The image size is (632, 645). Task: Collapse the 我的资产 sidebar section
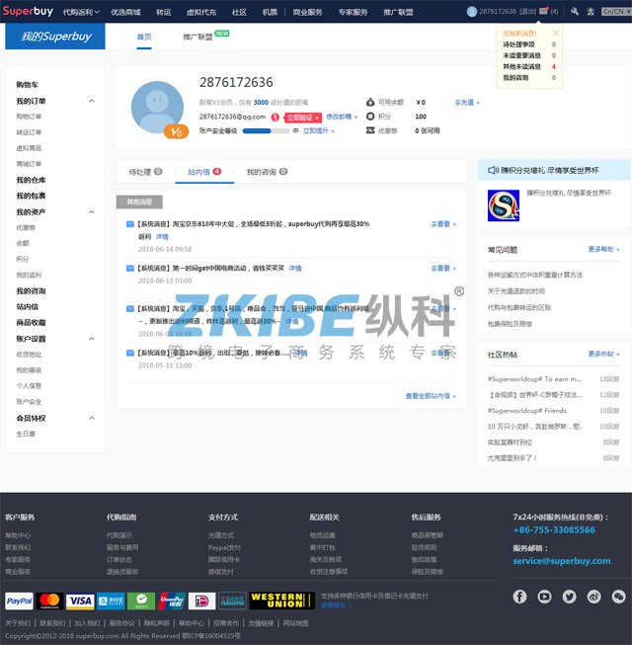click(x=91, y=212)
